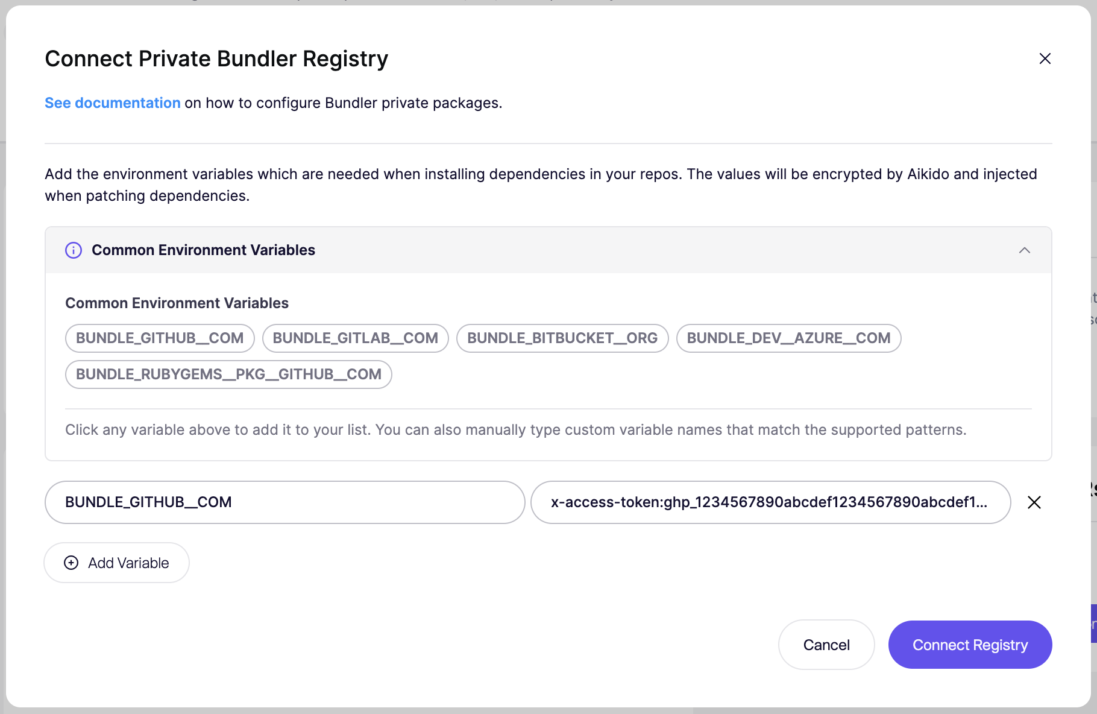Image resolution: width=1097 pixels, height=714 pixels.
Task: Collapse the Common Environment Variables section chevron
Action: pyautogui.click(x=1024, y=250)
